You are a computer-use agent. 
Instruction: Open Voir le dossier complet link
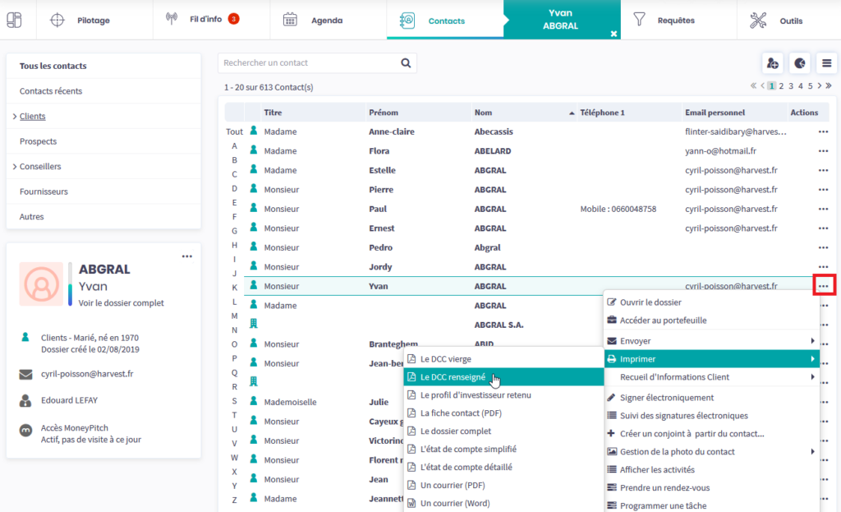coord(121,302)
